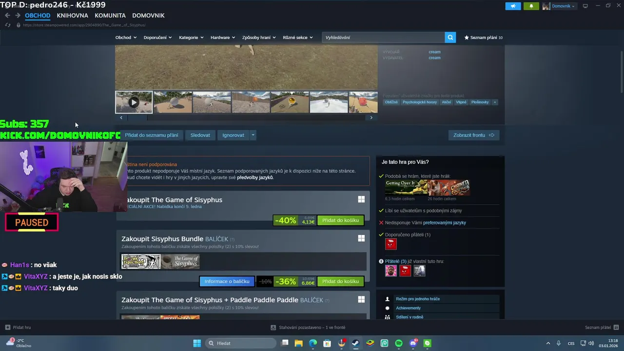
Task: Open the Getting Over It game image
Action: point(406,188)
